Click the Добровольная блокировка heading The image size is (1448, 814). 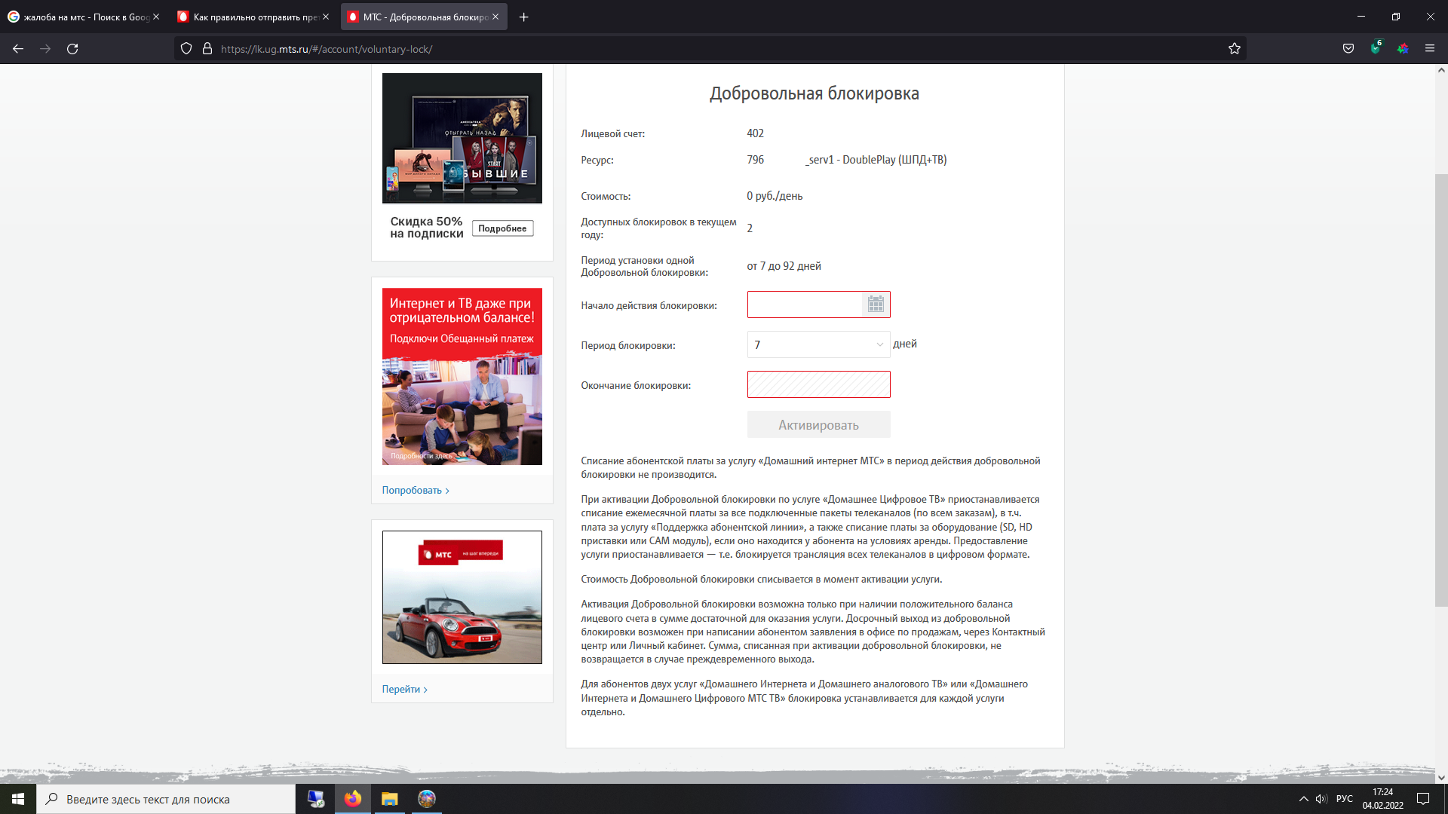(x=814, y=93)
